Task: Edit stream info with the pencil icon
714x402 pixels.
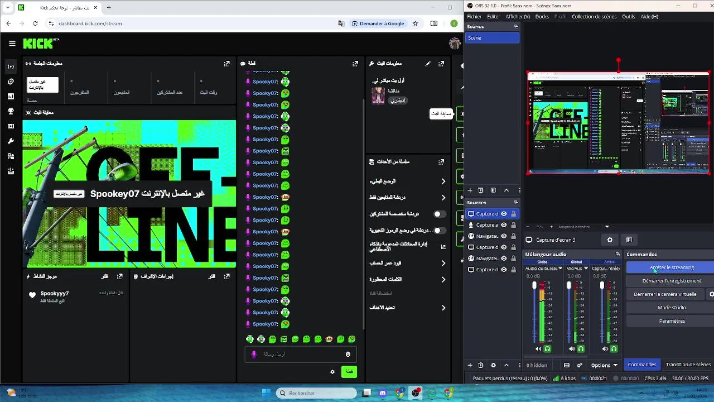Action: (428, 64)
